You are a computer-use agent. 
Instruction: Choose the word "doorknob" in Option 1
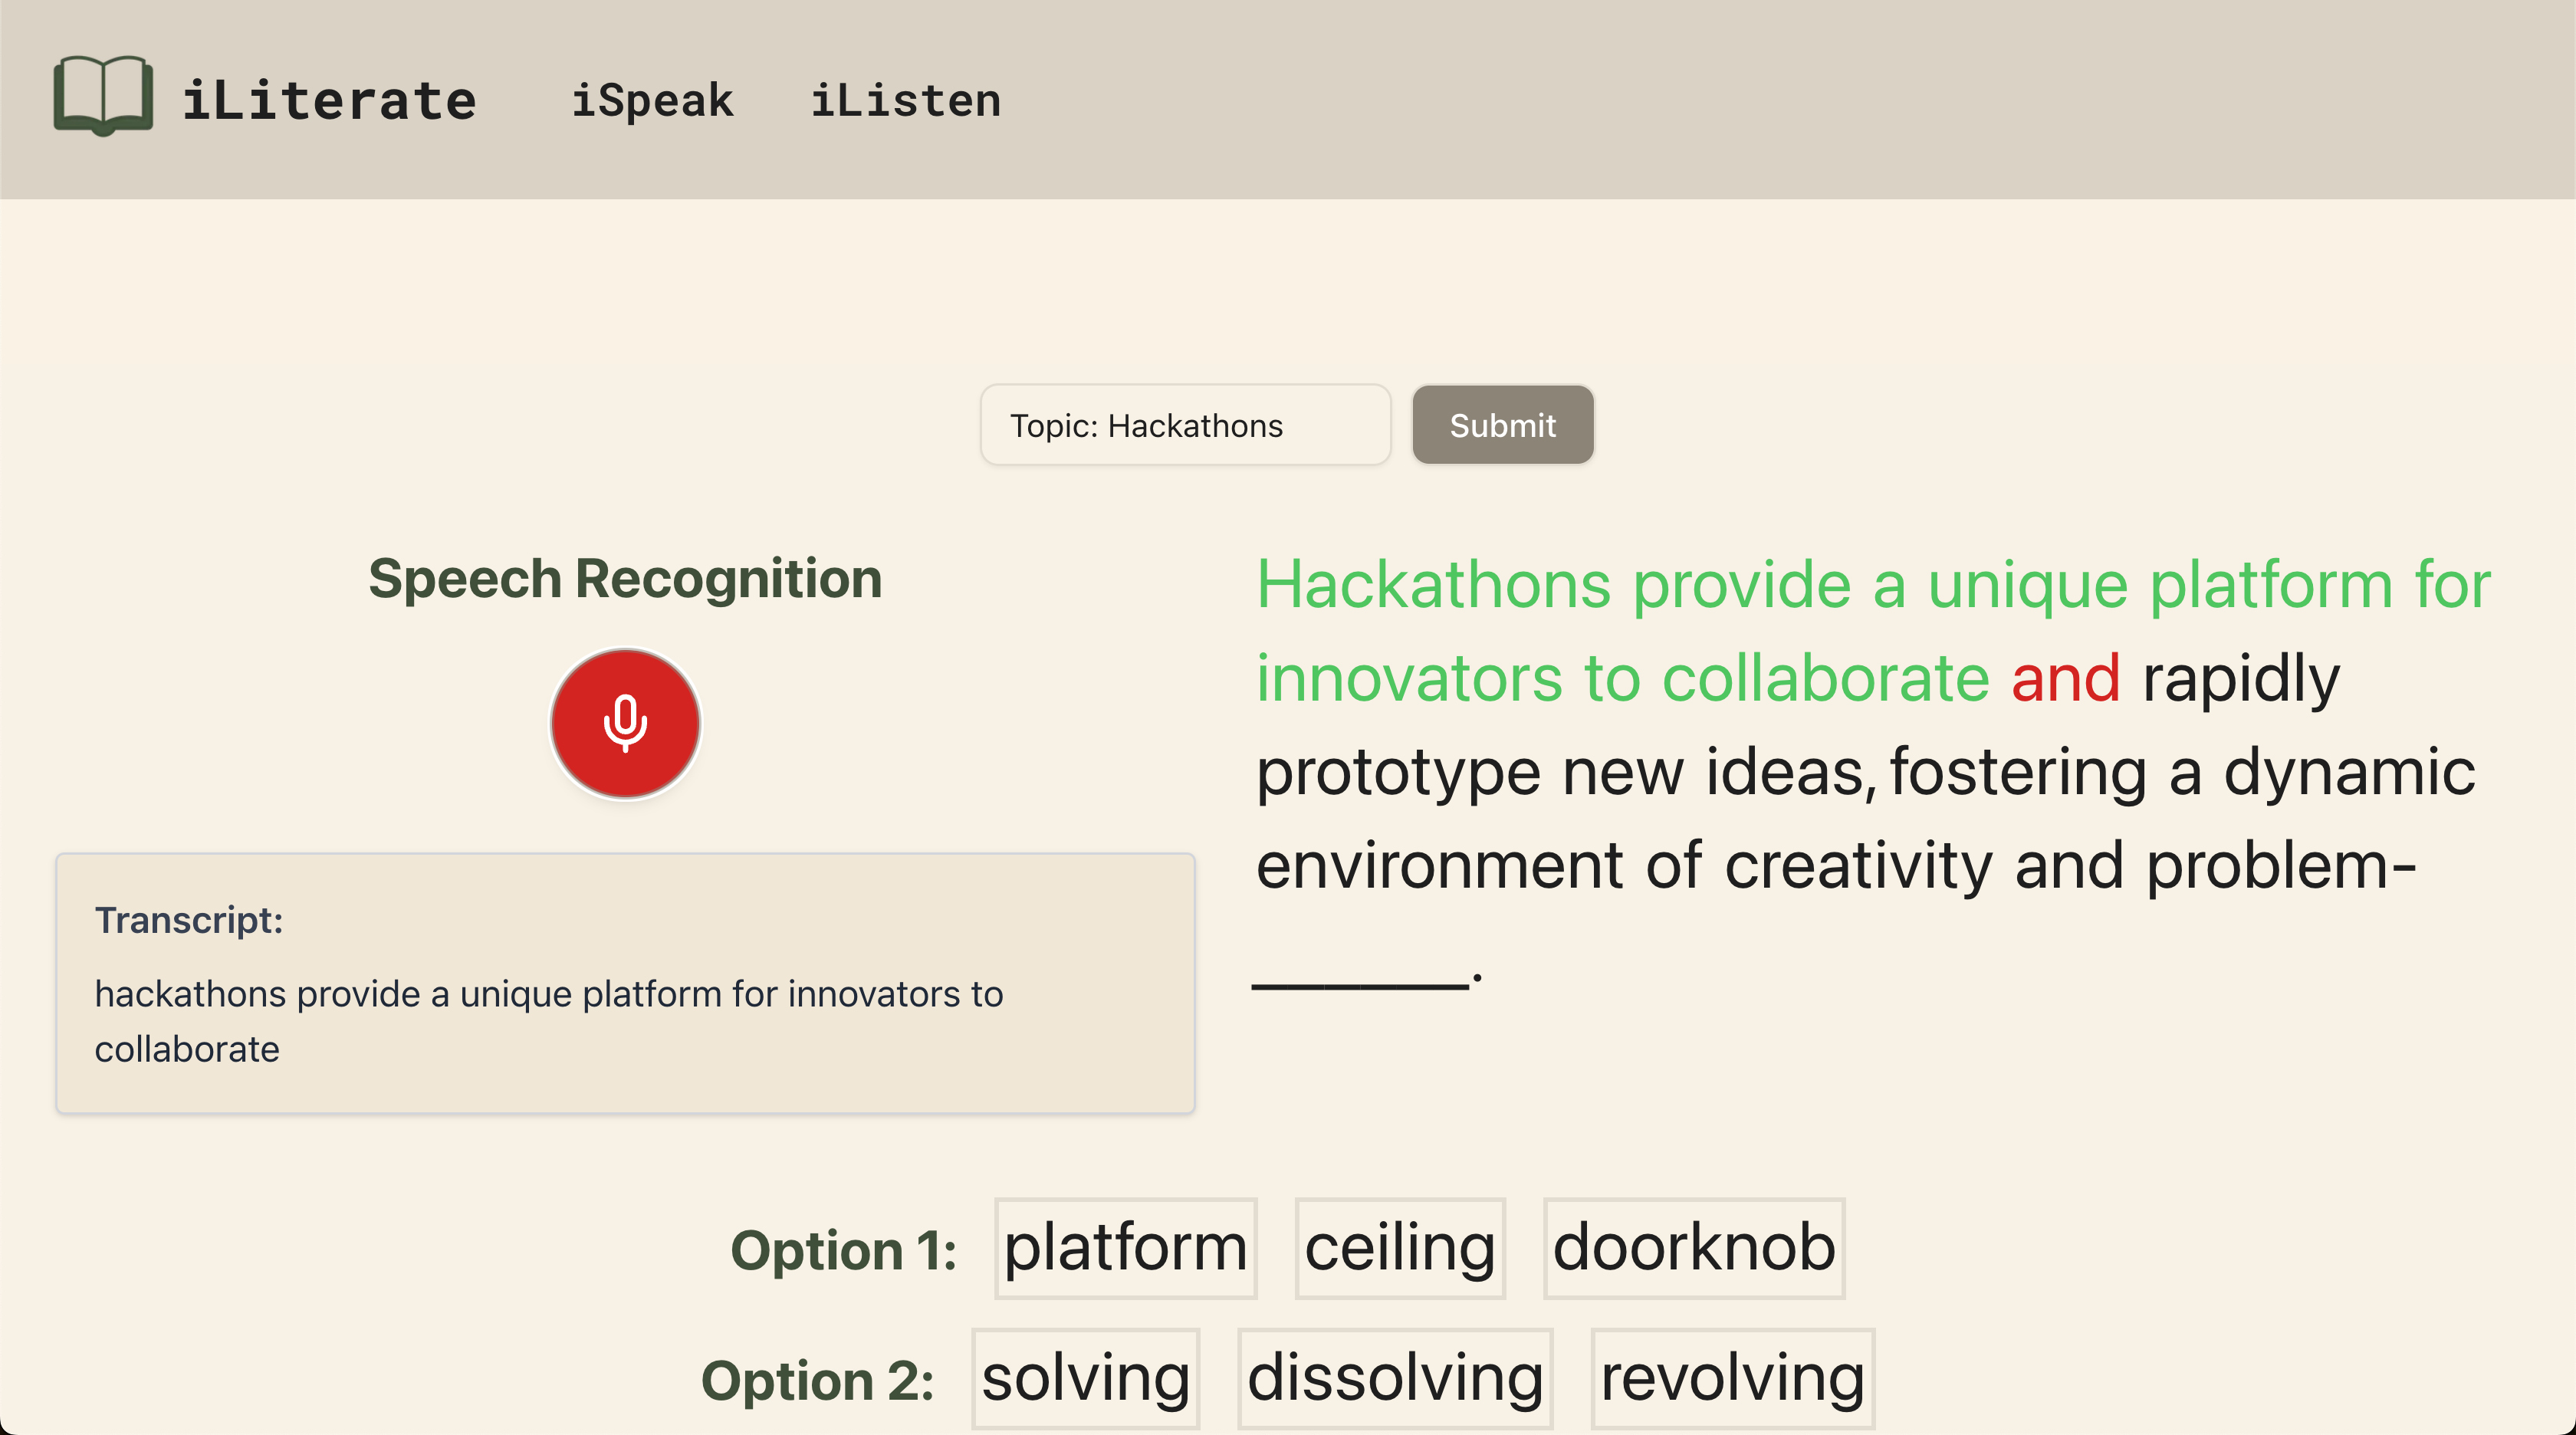point(1693,1248)
